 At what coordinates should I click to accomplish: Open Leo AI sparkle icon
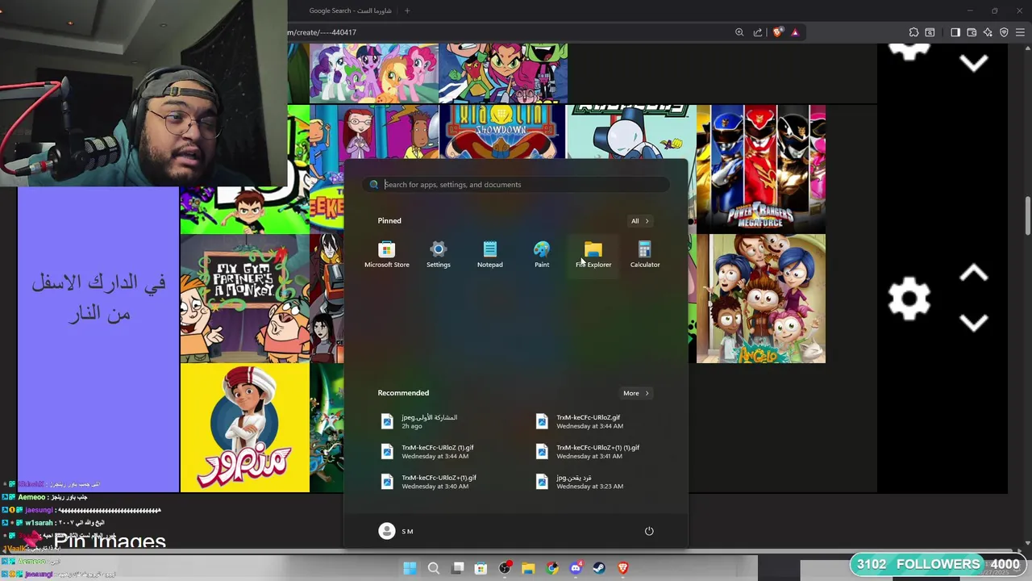click(988, 32)
